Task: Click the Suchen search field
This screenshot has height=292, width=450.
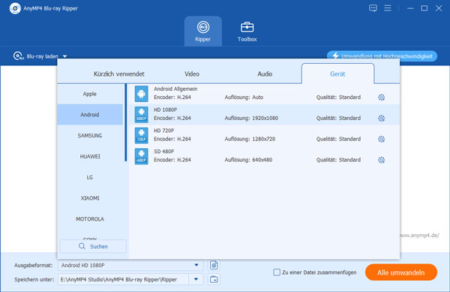Action: [x=93, y=246]
